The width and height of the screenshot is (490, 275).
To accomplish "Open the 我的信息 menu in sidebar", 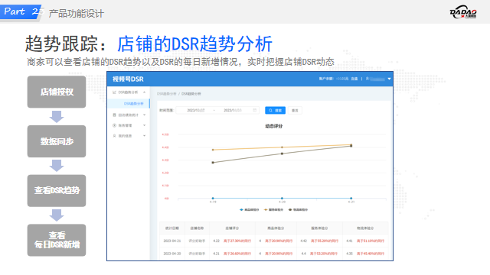I will 129,136.
